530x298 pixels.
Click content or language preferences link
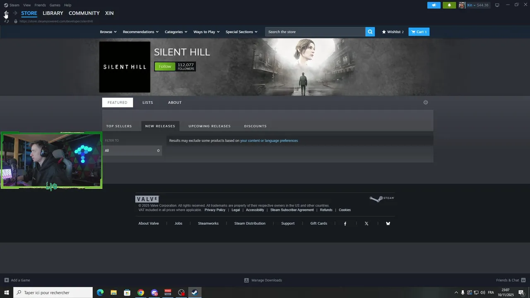pos(269,141)
